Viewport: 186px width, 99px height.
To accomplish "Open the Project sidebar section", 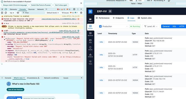I will click(90, 20).
